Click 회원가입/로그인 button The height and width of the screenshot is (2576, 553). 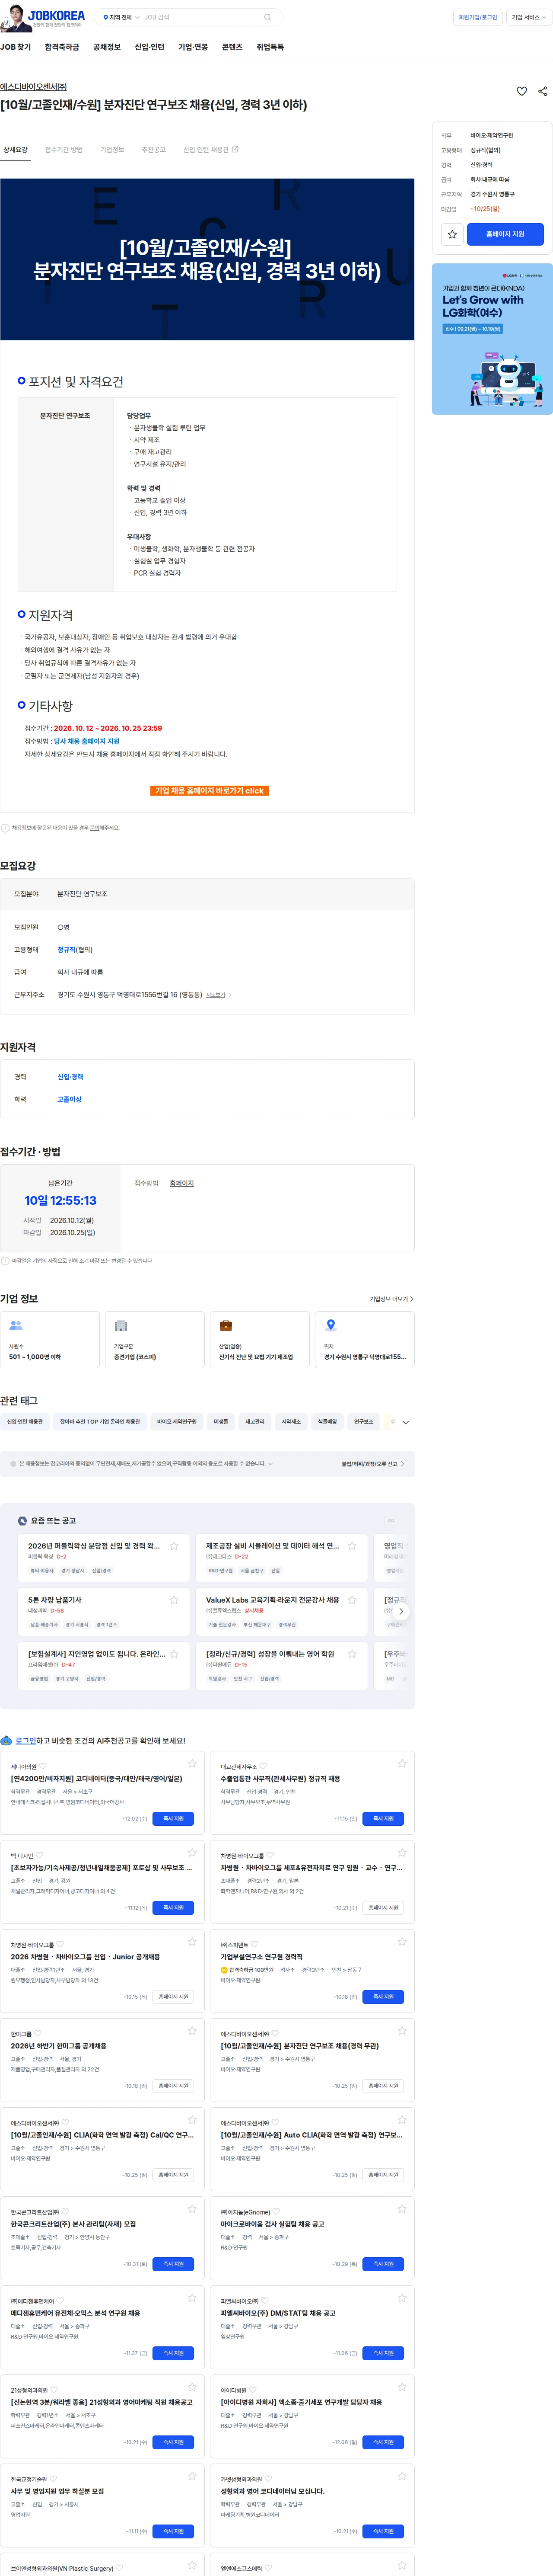478,17
